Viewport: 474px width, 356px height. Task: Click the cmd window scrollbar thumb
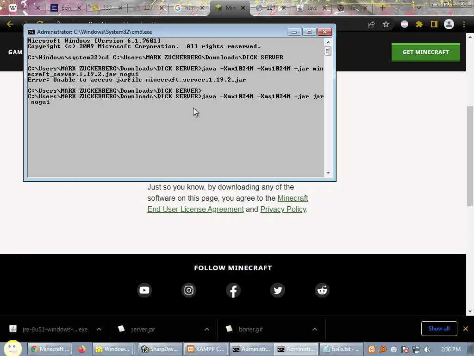tap(328, 51)
